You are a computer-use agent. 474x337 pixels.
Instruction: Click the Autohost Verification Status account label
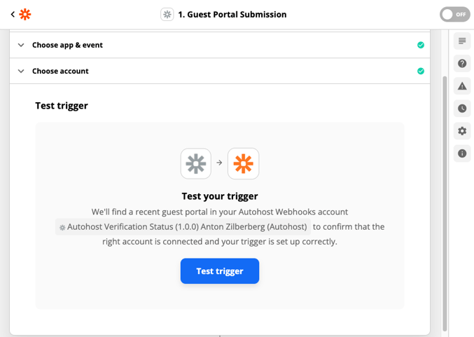[183, 227]
